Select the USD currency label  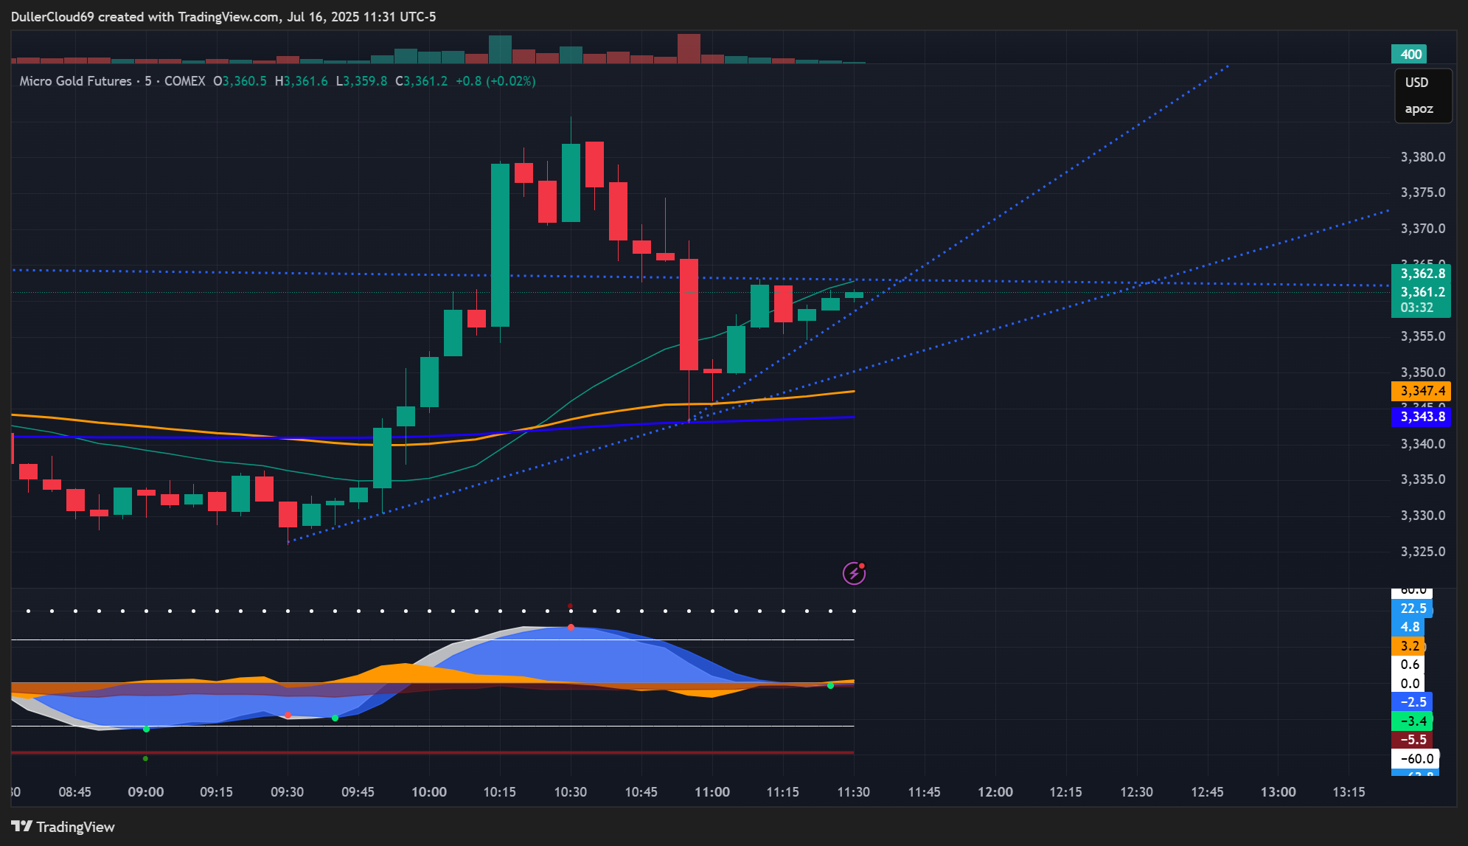(x=1416, y=83)
